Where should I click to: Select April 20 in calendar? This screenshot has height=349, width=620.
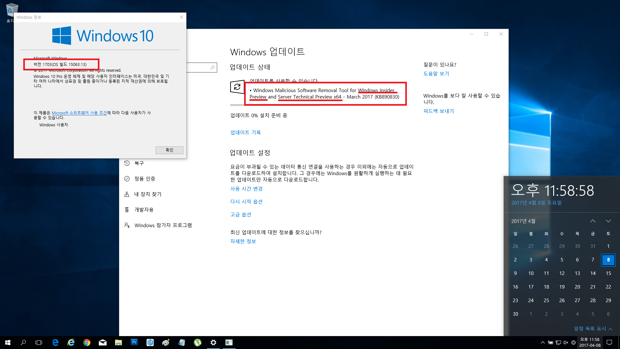coord(577,287)
